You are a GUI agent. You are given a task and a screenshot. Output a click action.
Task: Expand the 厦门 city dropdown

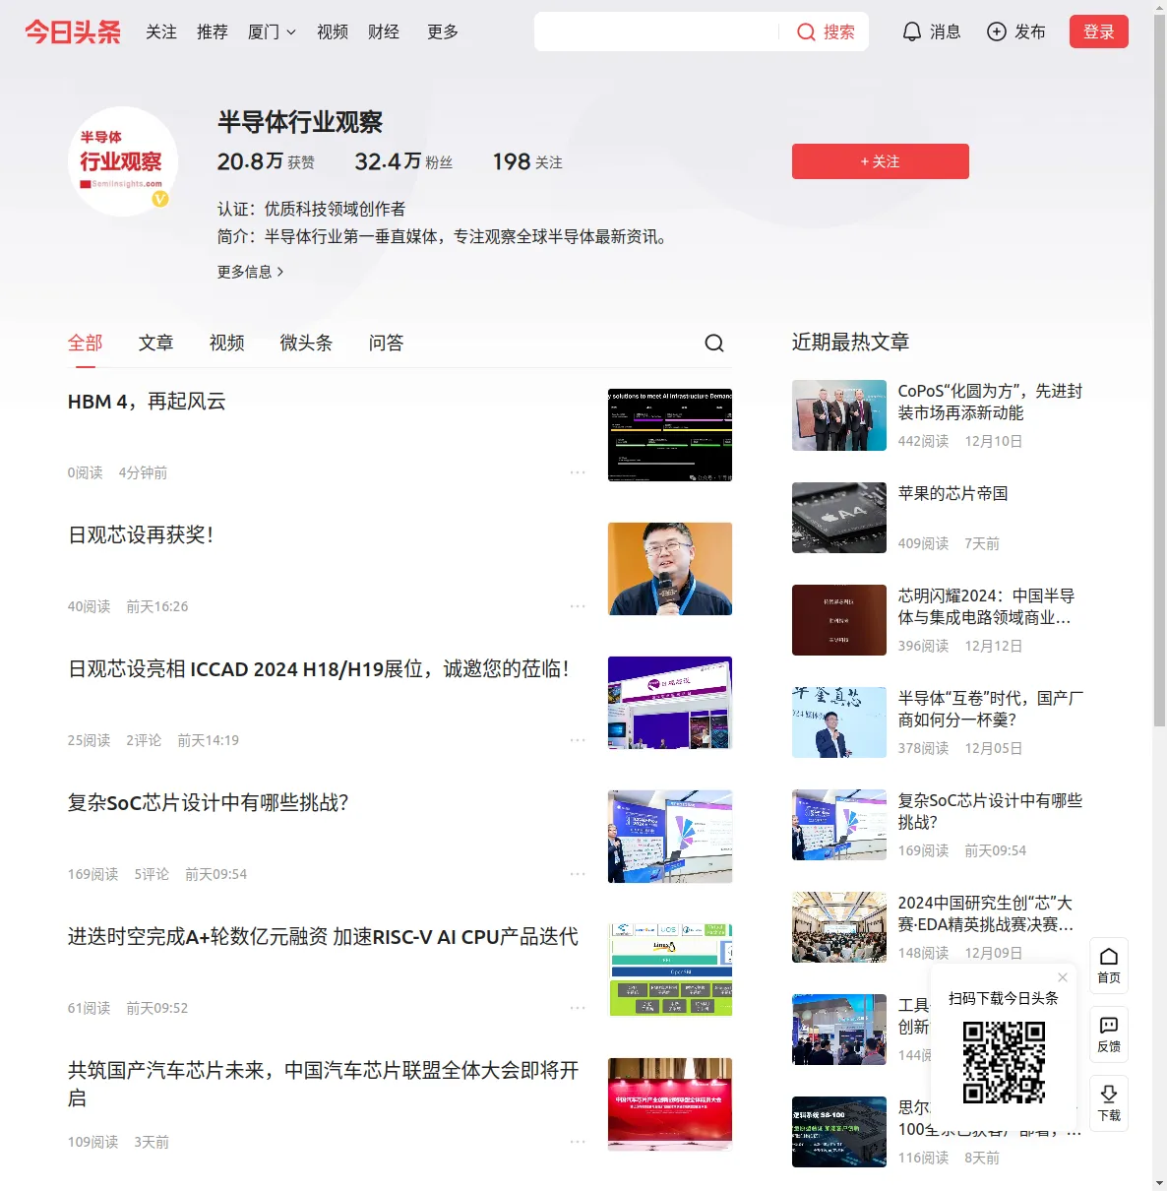(x=272, y=31)
